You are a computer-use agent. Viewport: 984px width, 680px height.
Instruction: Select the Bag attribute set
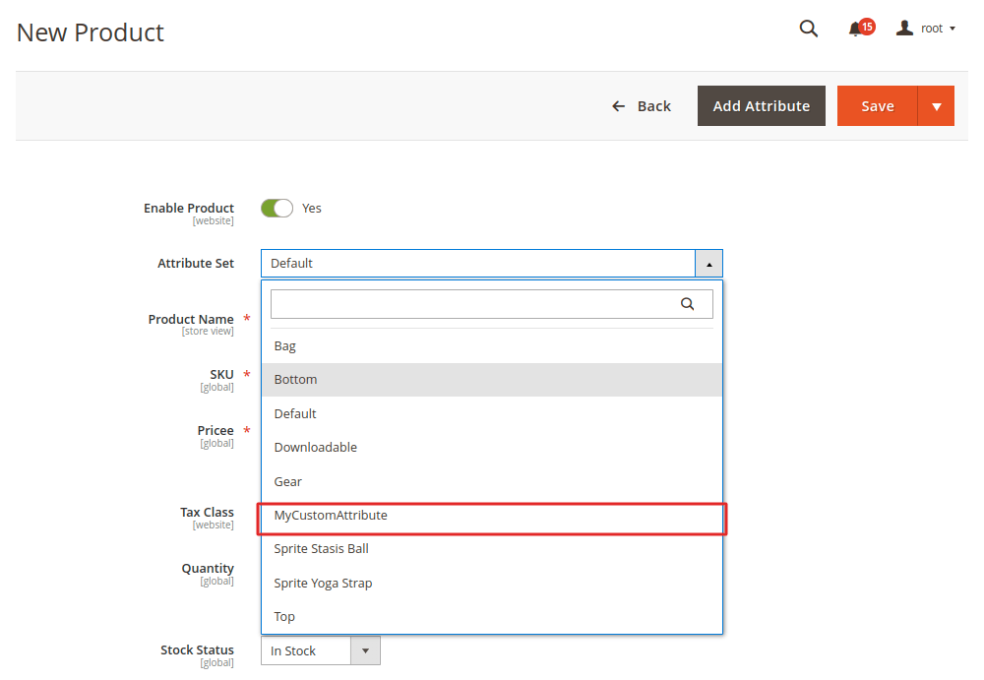point(491,346)
